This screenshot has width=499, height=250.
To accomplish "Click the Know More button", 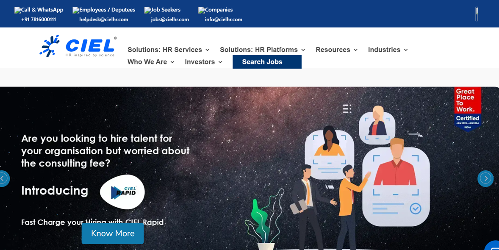I will coord(113,233).
